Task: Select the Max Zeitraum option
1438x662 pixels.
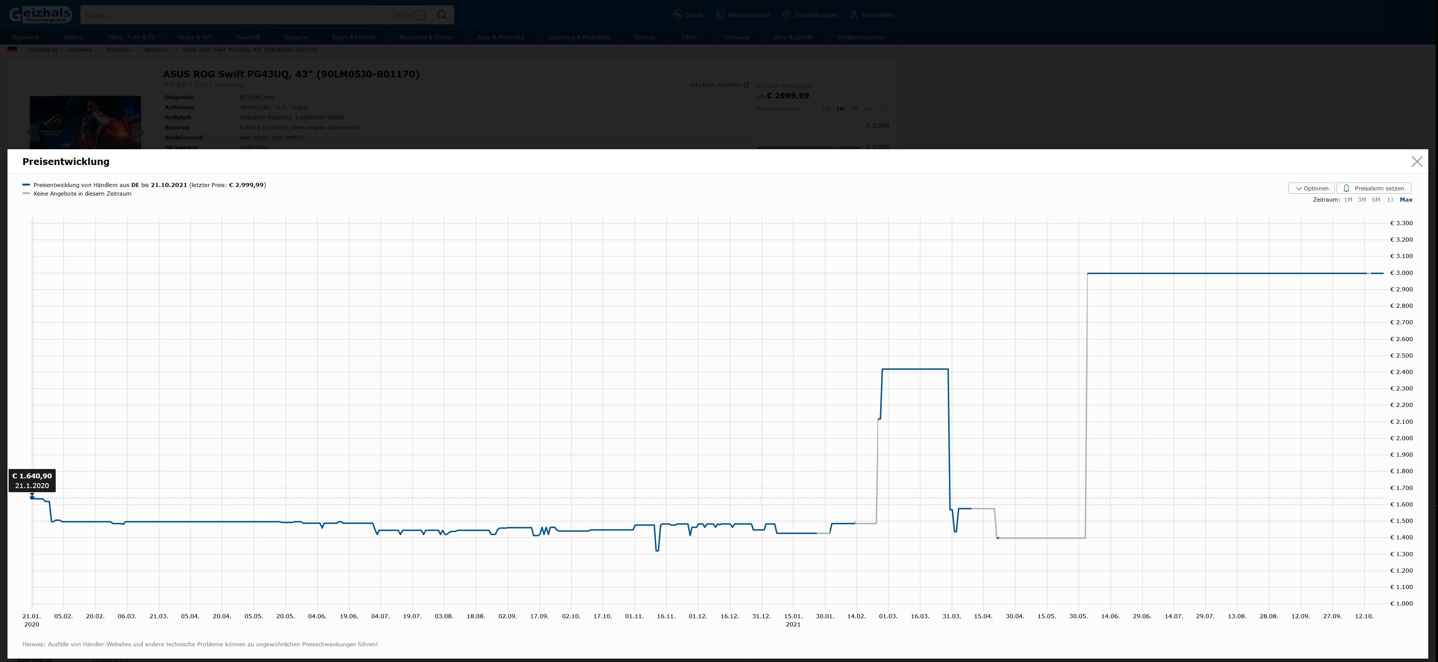Action: 1405,200
